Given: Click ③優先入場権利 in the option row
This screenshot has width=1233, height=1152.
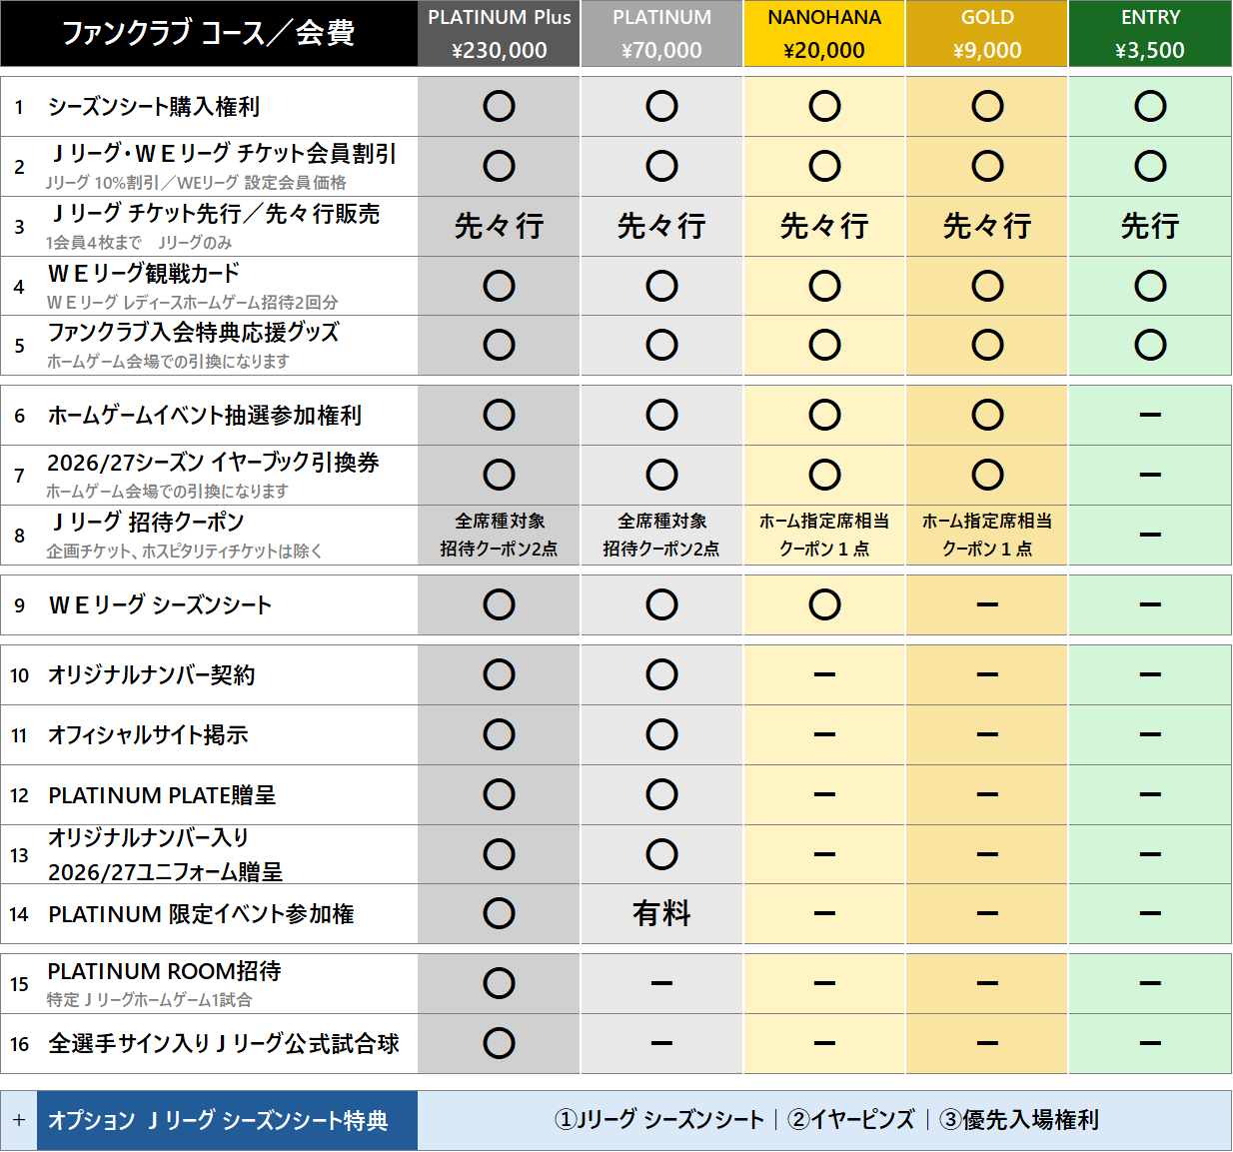Looking at the screenshot, I should coord(1019,1120).
